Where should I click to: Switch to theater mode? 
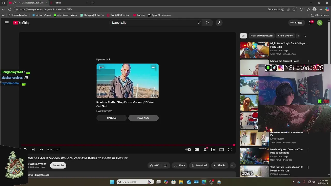click(221, 149)
